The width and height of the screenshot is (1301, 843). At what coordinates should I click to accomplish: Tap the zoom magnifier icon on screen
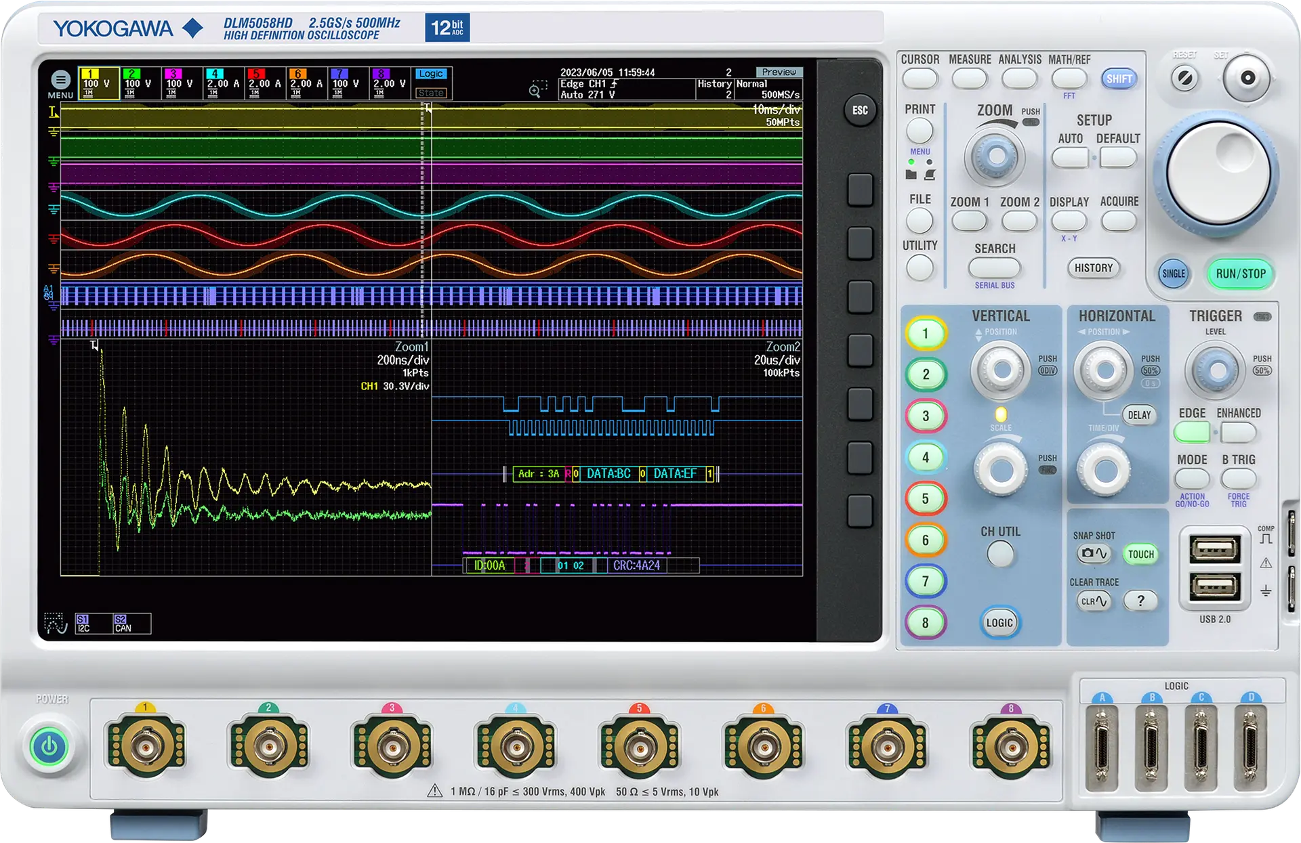point(537,89)
